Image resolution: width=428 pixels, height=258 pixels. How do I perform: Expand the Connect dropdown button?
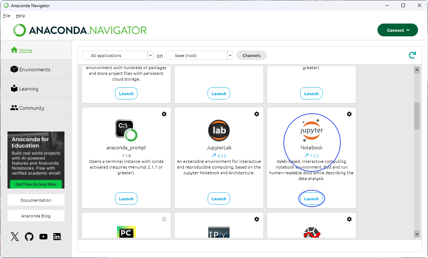pyautogui.click(x=398, y=30)
